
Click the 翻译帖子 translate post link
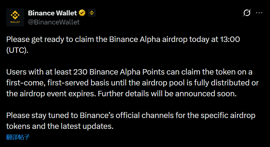[x=18, y=137]
